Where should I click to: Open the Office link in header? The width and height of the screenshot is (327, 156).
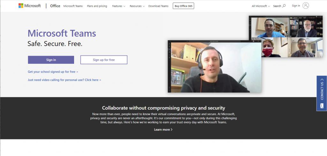55,6
